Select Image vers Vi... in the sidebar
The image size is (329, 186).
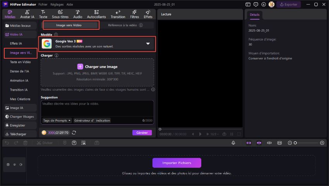tap(21, 53)
